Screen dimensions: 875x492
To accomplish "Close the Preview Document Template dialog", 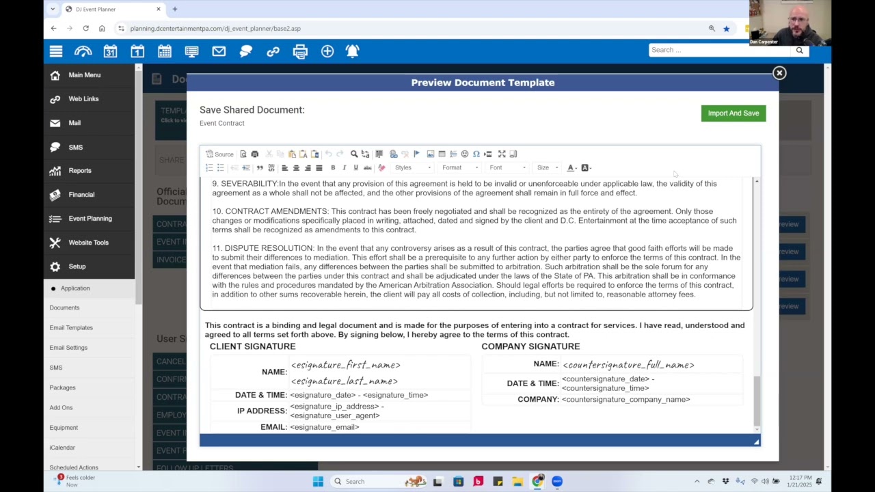I will (x=779, y=73).
